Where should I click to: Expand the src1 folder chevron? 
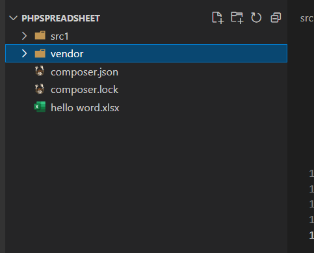click(x=24, y=36)
